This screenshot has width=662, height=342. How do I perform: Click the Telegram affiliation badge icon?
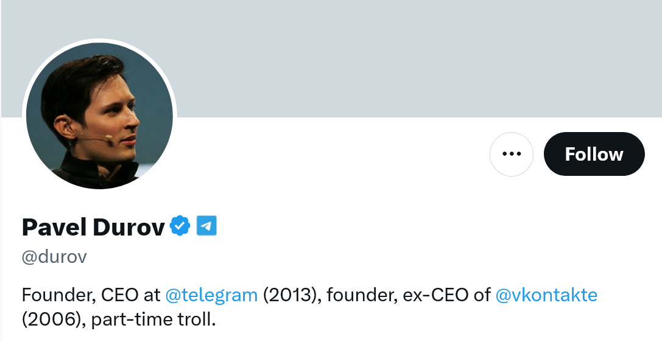[206, 226]
